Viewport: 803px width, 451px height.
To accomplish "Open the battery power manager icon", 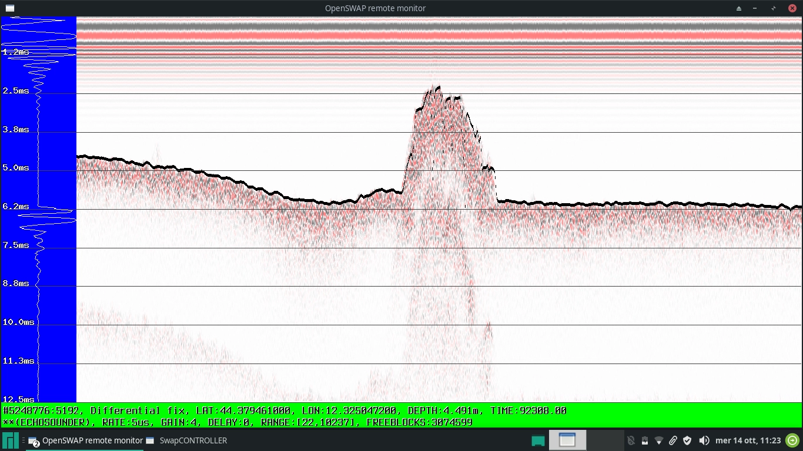I will click(645, 440).
